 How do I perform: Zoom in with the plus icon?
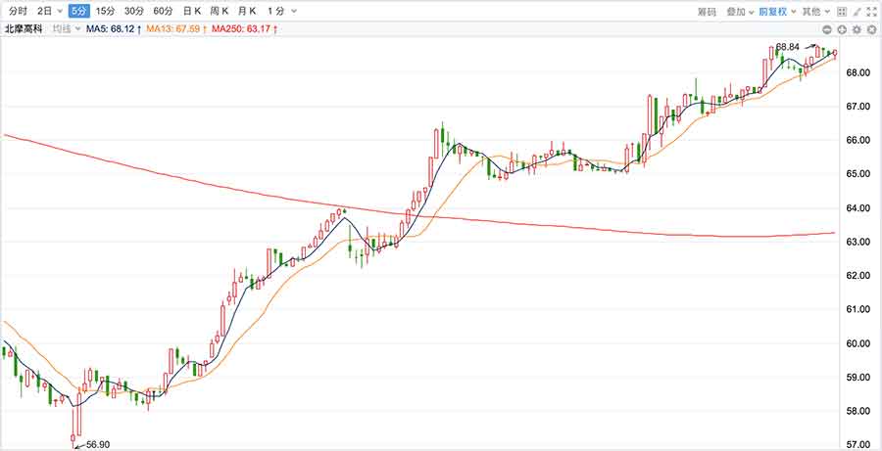[x=842, y=30]
